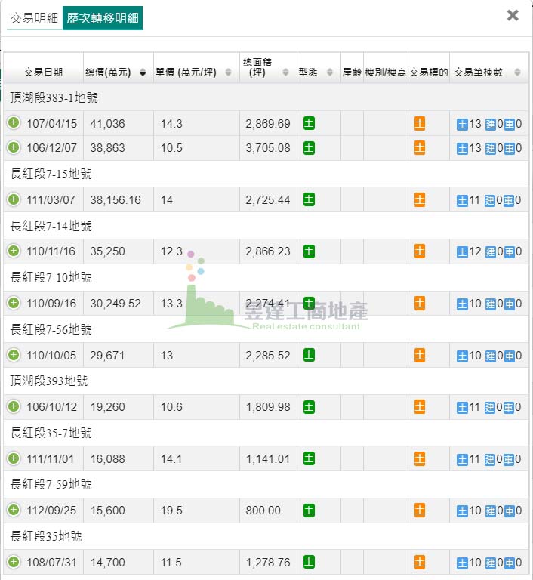Click green 土 type icon for 107/04/15
The width and height of the screenshot is (533, 580).
pos(309,123)
